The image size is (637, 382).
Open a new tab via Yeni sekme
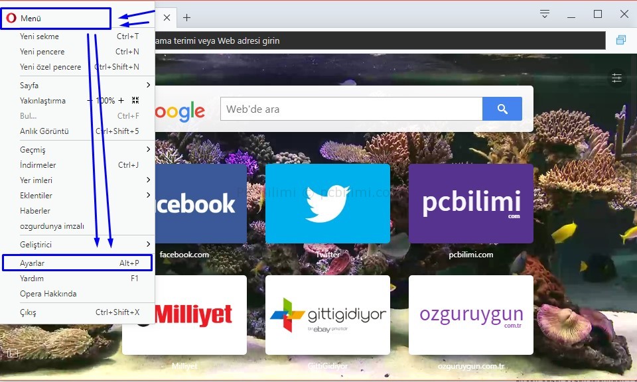(77, 36)
